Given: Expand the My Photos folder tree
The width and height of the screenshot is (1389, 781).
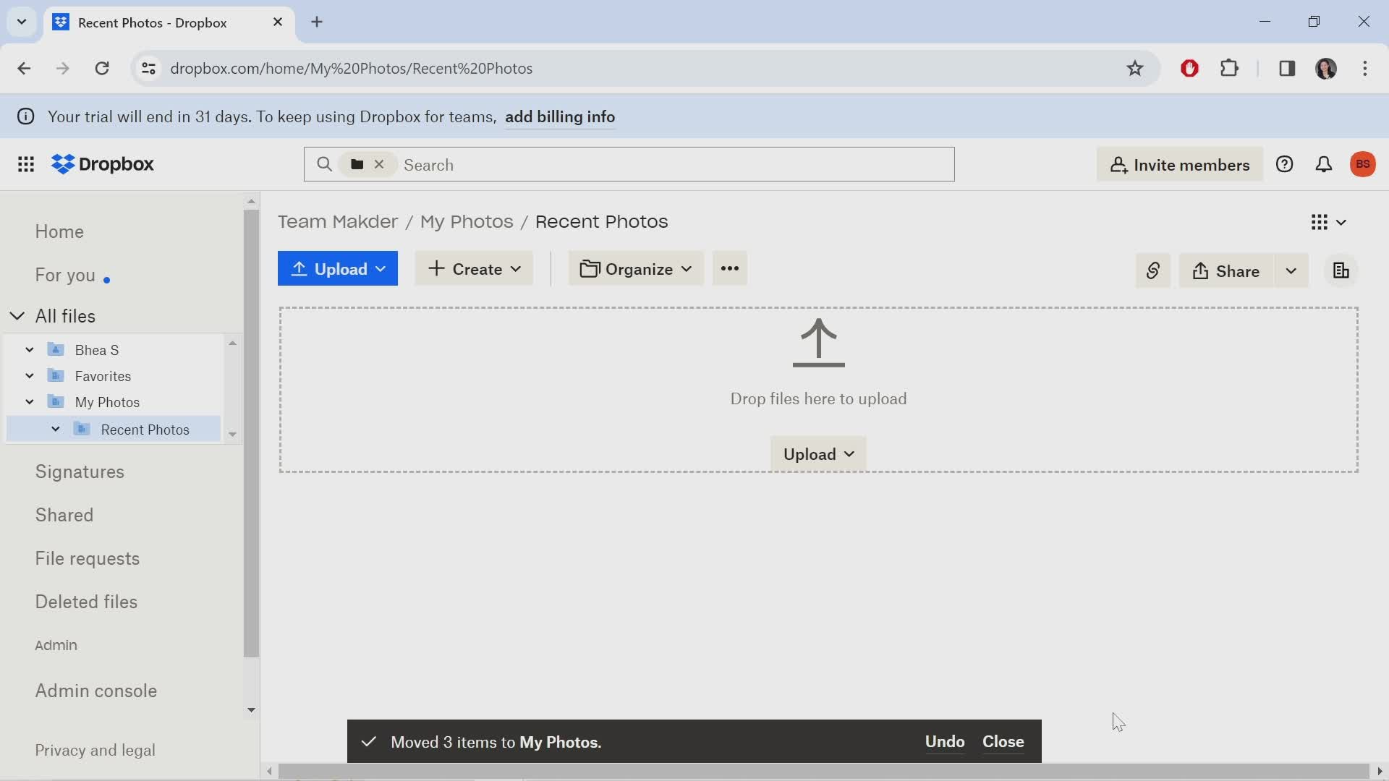Looking at the screenshot, I should pyautogui.click(x=30, y=401).
